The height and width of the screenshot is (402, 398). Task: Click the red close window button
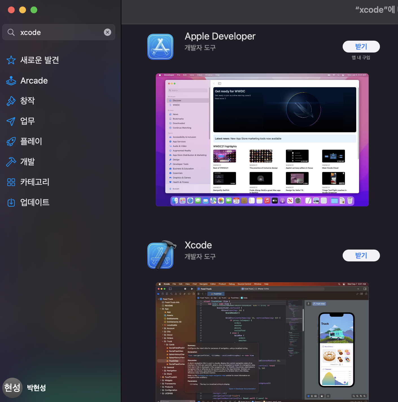[11, 10]
